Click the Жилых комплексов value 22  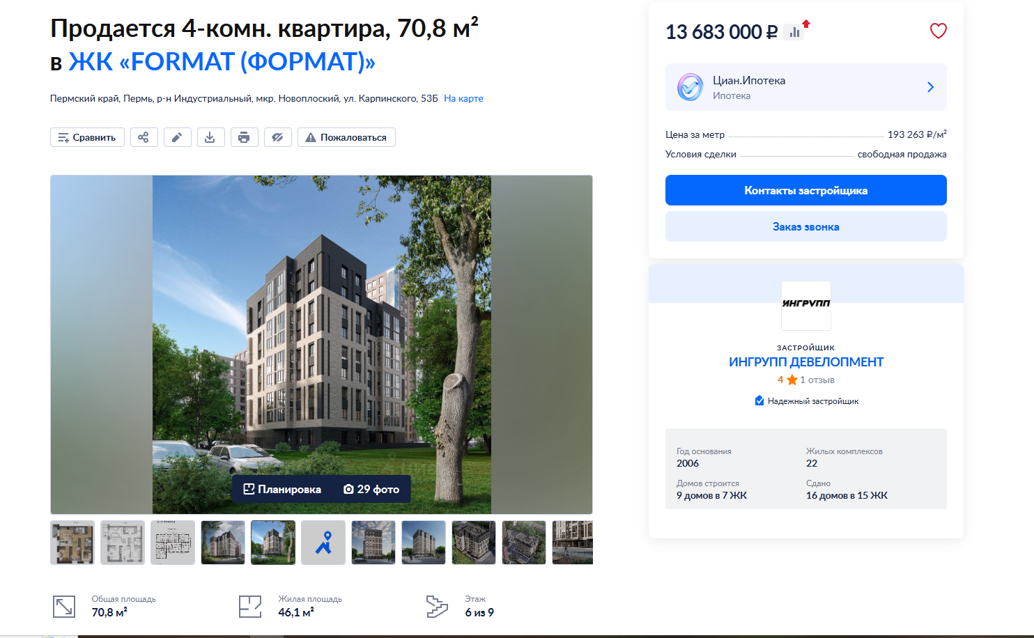pyautogui.click(x=812, y=463)
